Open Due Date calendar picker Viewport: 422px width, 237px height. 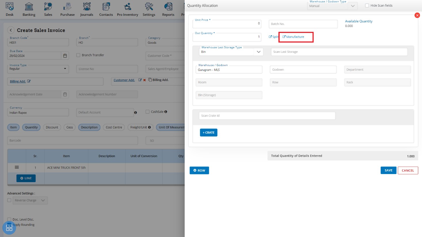(65, 56)
